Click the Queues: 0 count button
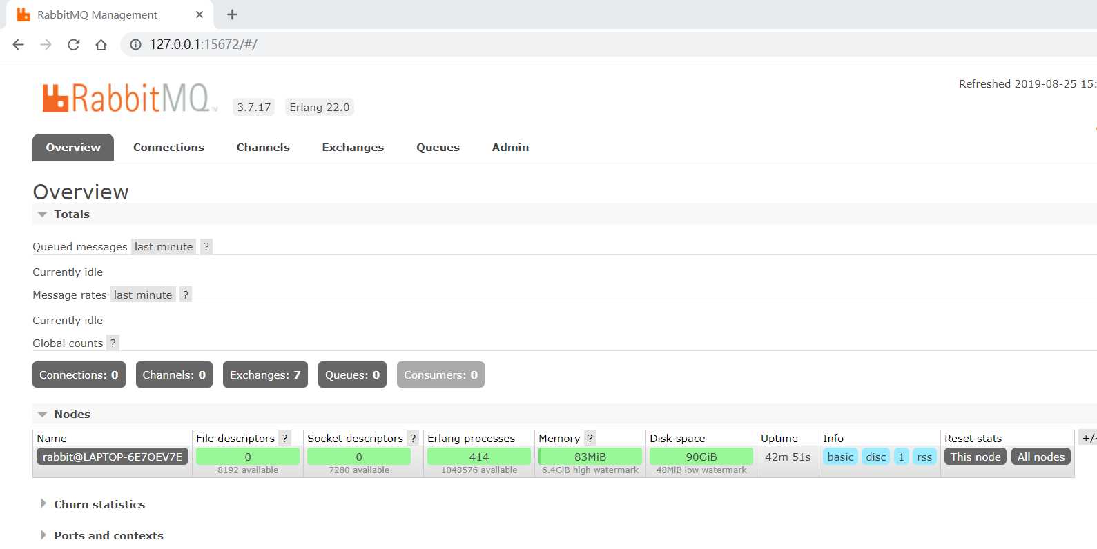The image size is (1097, 549). [x=352, y=375]
